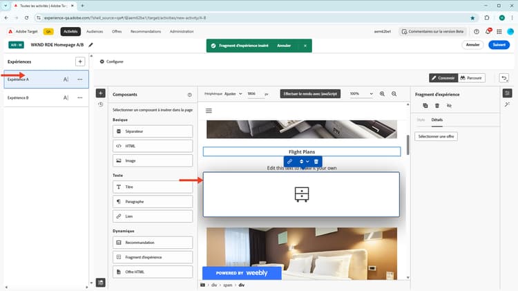Open the hamburger menu in page preview

pos(209,111)
